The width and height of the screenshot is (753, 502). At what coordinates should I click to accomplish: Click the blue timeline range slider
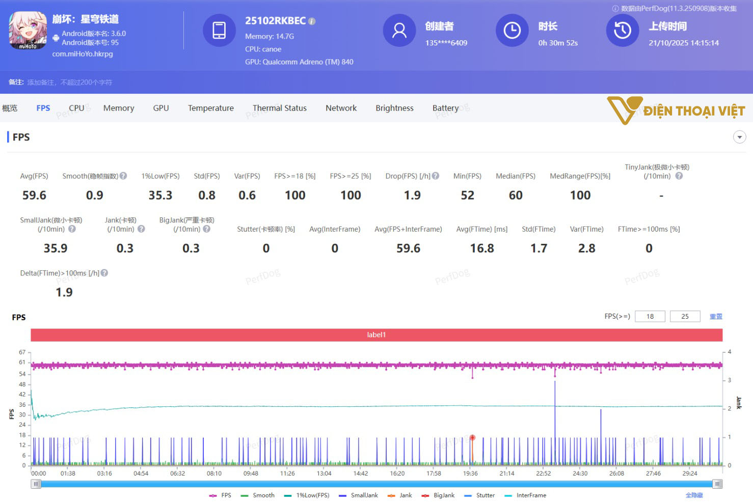pyautogui.click(x=376, y=484)
